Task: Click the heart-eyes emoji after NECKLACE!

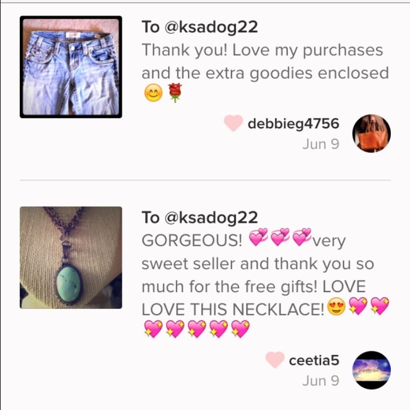Action: pos(336,306)
